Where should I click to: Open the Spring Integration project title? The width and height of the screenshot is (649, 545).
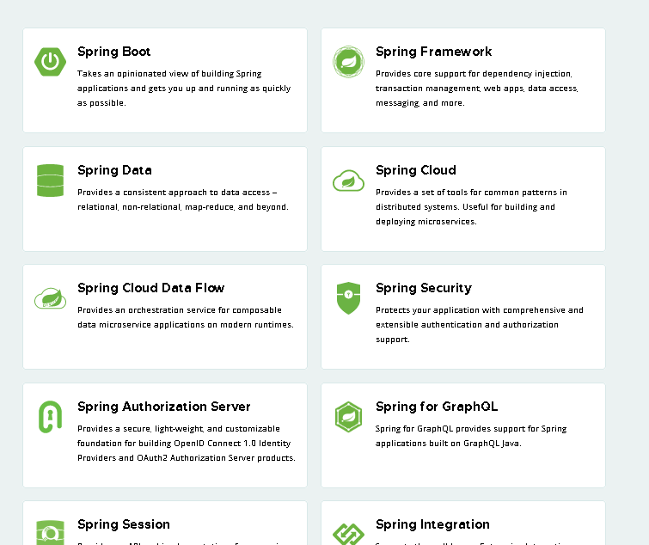[x=433, y=524]
